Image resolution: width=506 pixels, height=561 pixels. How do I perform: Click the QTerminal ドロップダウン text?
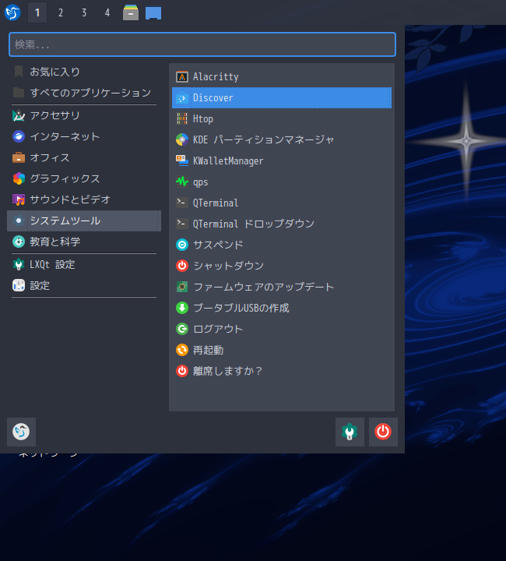click(254, 224)
